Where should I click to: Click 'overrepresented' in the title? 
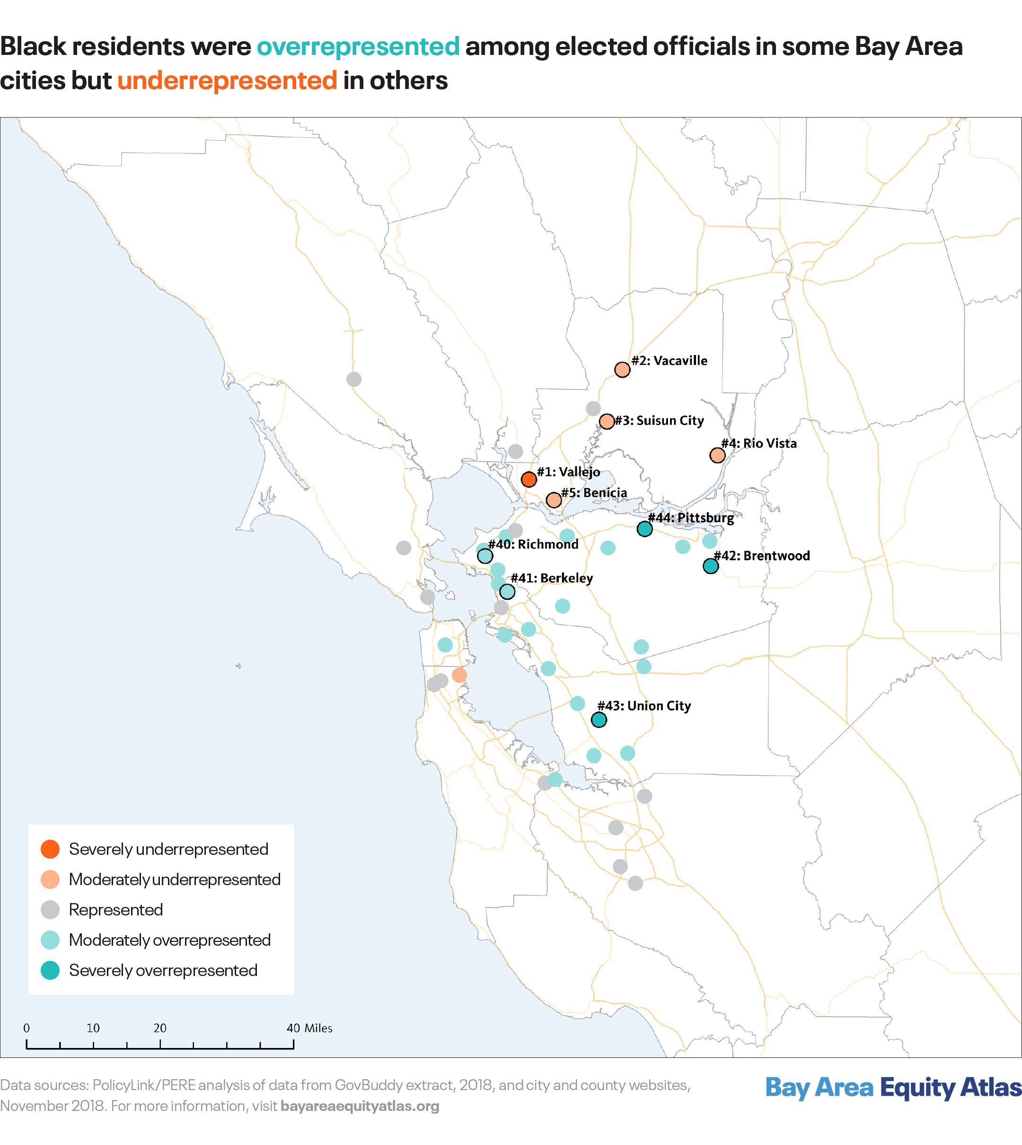[x=358, y=47]
